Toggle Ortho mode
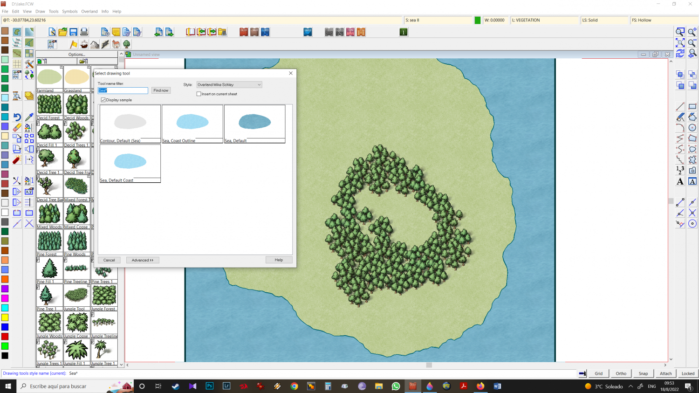The width and height of the screenshot is (699, 393). pyautogui.click(x=621, y=373)
